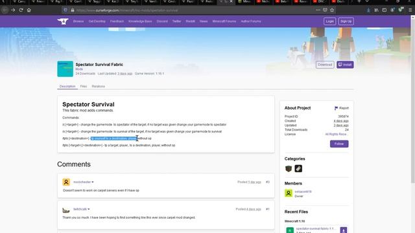
Task: Click the padlock site security icon
Action: 72,10
